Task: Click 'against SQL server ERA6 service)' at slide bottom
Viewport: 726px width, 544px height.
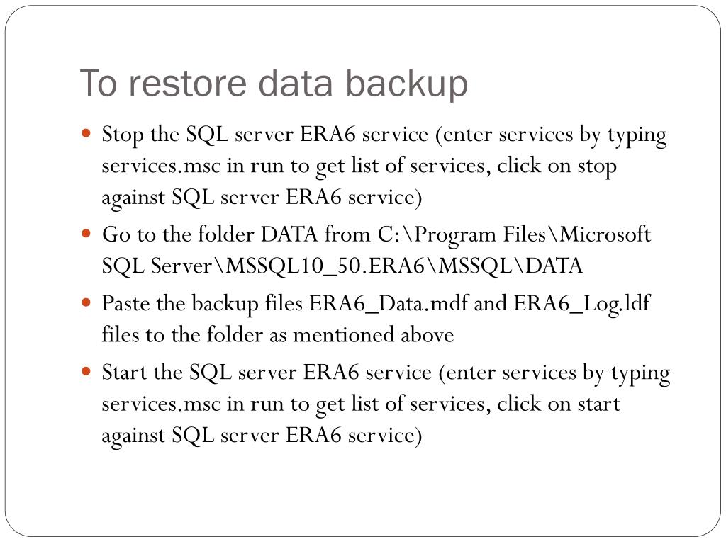Action: pos(262,436)
